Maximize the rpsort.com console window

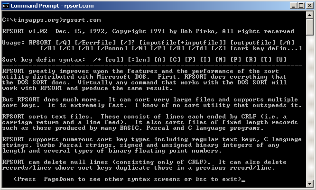(x=301, y=6)
